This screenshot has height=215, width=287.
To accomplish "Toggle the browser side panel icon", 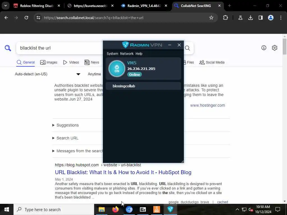I will point(260,18).
